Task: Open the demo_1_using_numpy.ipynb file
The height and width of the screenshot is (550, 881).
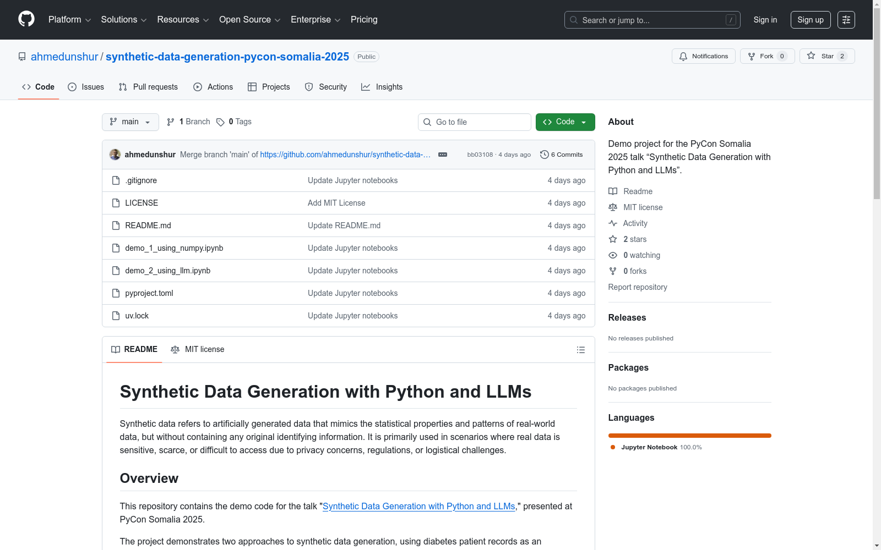Action: pyautogui.click(x=174, y=248)
